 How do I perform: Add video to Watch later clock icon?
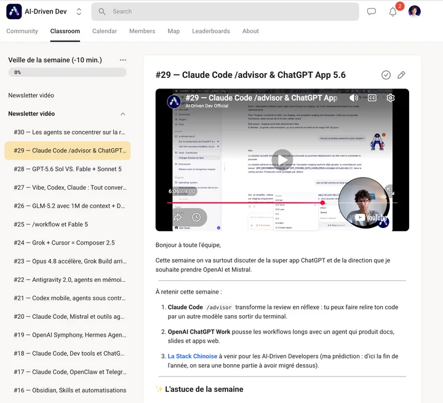(x=196, y=217)
